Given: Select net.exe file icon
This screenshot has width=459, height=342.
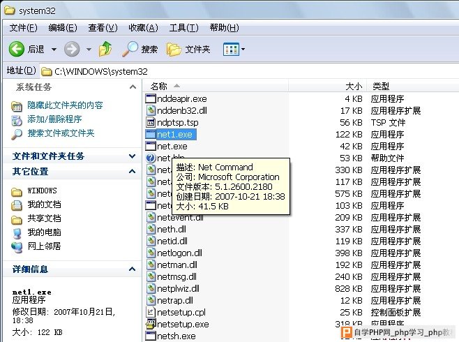Looking at the screenshot, I should (151, 146).
